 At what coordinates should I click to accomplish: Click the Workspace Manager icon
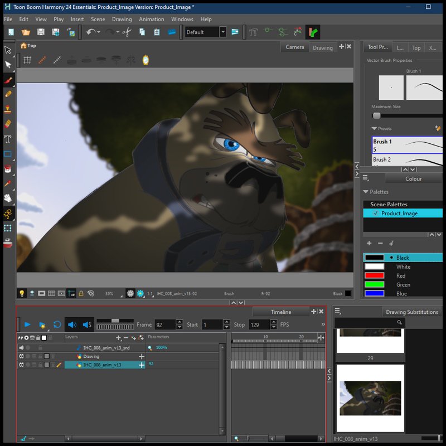[x=235, y=32]
